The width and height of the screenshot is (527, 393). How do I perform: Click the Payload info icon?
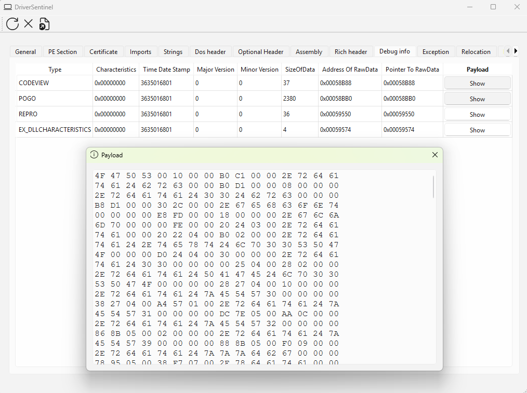click(94, 155)
